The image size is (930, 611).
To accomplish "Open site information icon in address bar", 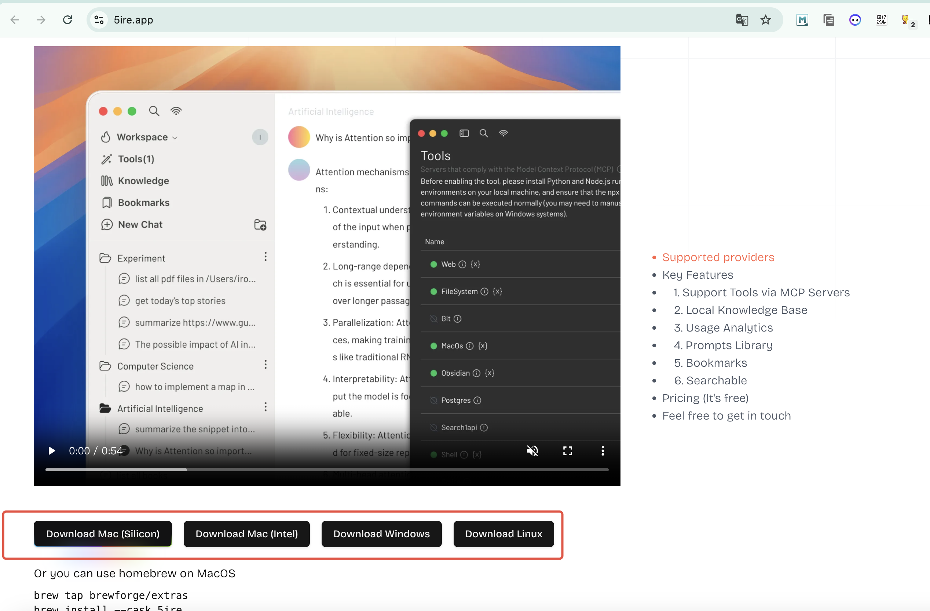I will coord(99,19).
